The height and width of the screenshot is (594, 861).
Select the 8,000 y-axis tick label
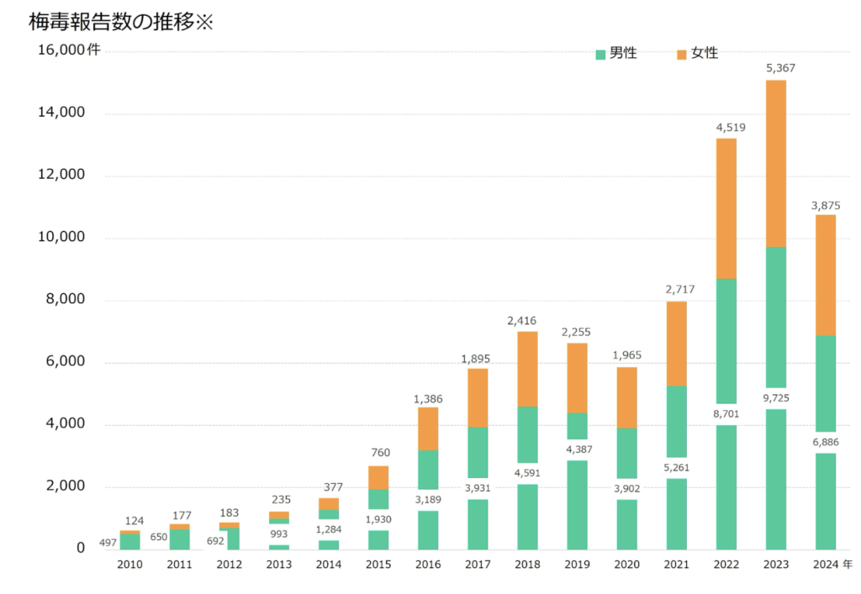click(61, 300)
